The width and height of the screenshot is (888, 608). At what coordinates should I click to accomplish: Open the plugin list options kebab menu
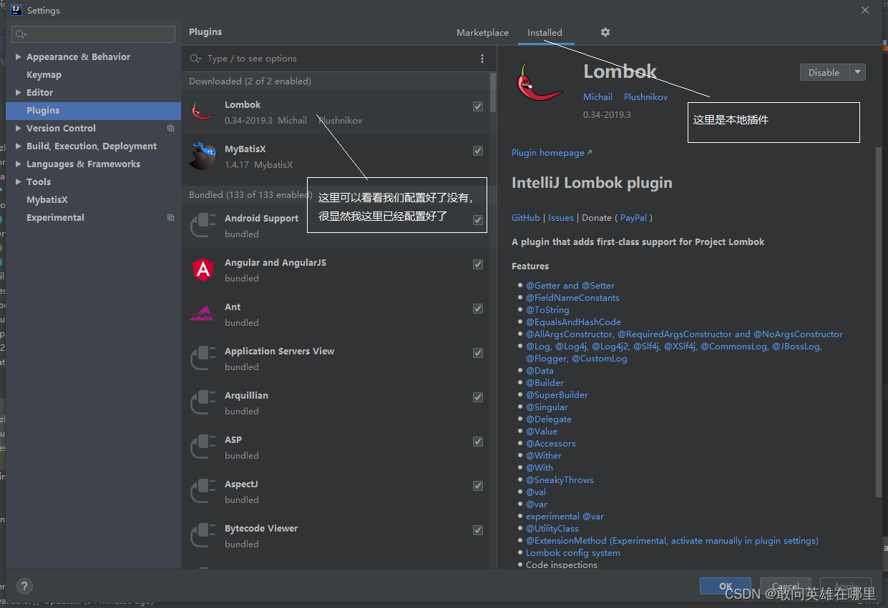tap(482, 59)
